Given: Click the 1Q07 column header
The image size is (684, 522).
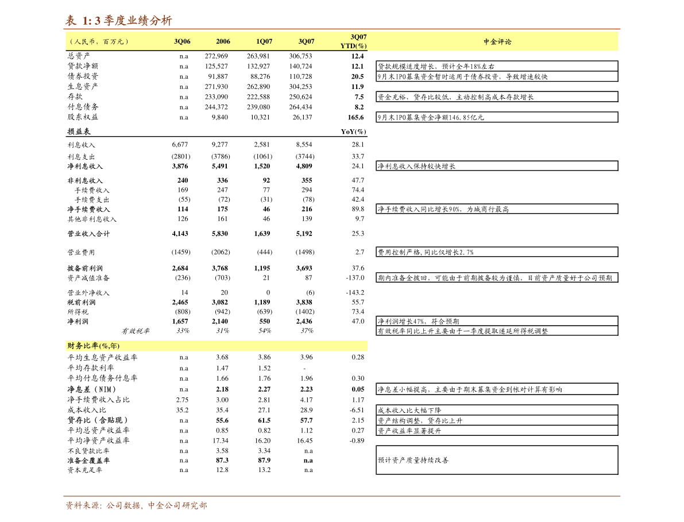Looking at the screenshot, I should (x=264, y=41).
